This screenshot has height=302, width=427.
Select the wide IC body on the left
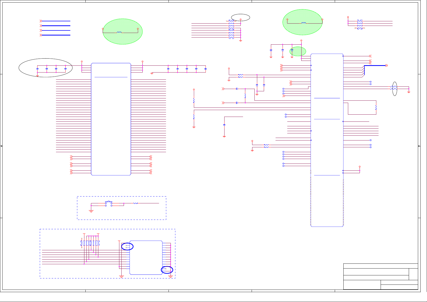(x=111, y=119)
